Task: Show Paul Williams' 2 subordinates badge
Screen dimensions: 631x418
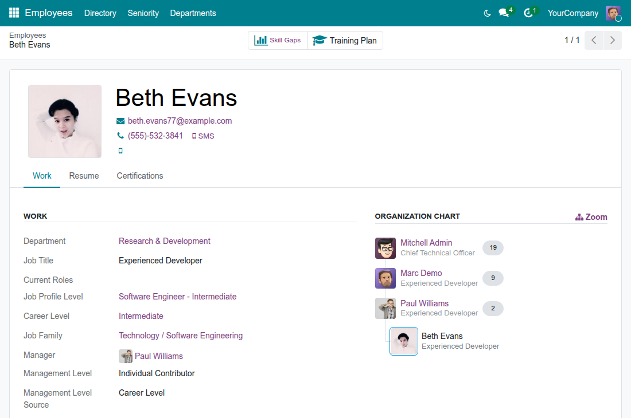Action: click(x=493, y=309)
